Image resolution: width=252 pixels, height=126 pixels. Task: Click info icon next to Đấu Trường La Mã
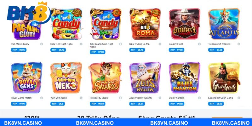tap(160, 44)
